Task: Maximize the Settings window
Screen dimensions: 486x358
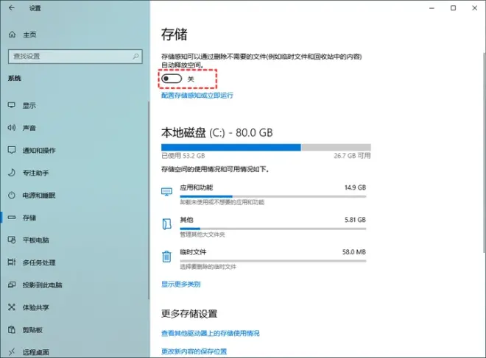Action: (453, 8)
